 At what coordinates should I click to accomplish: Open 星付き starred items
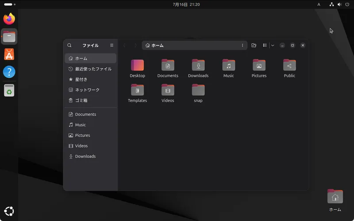coord(91,80)
